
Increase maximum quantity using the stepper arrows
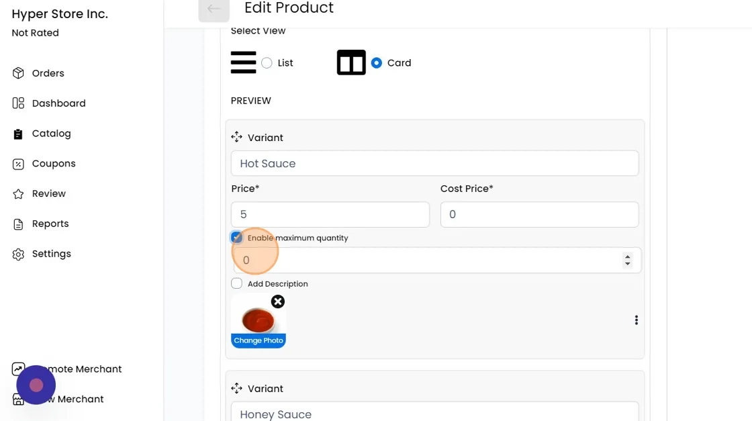627,256
